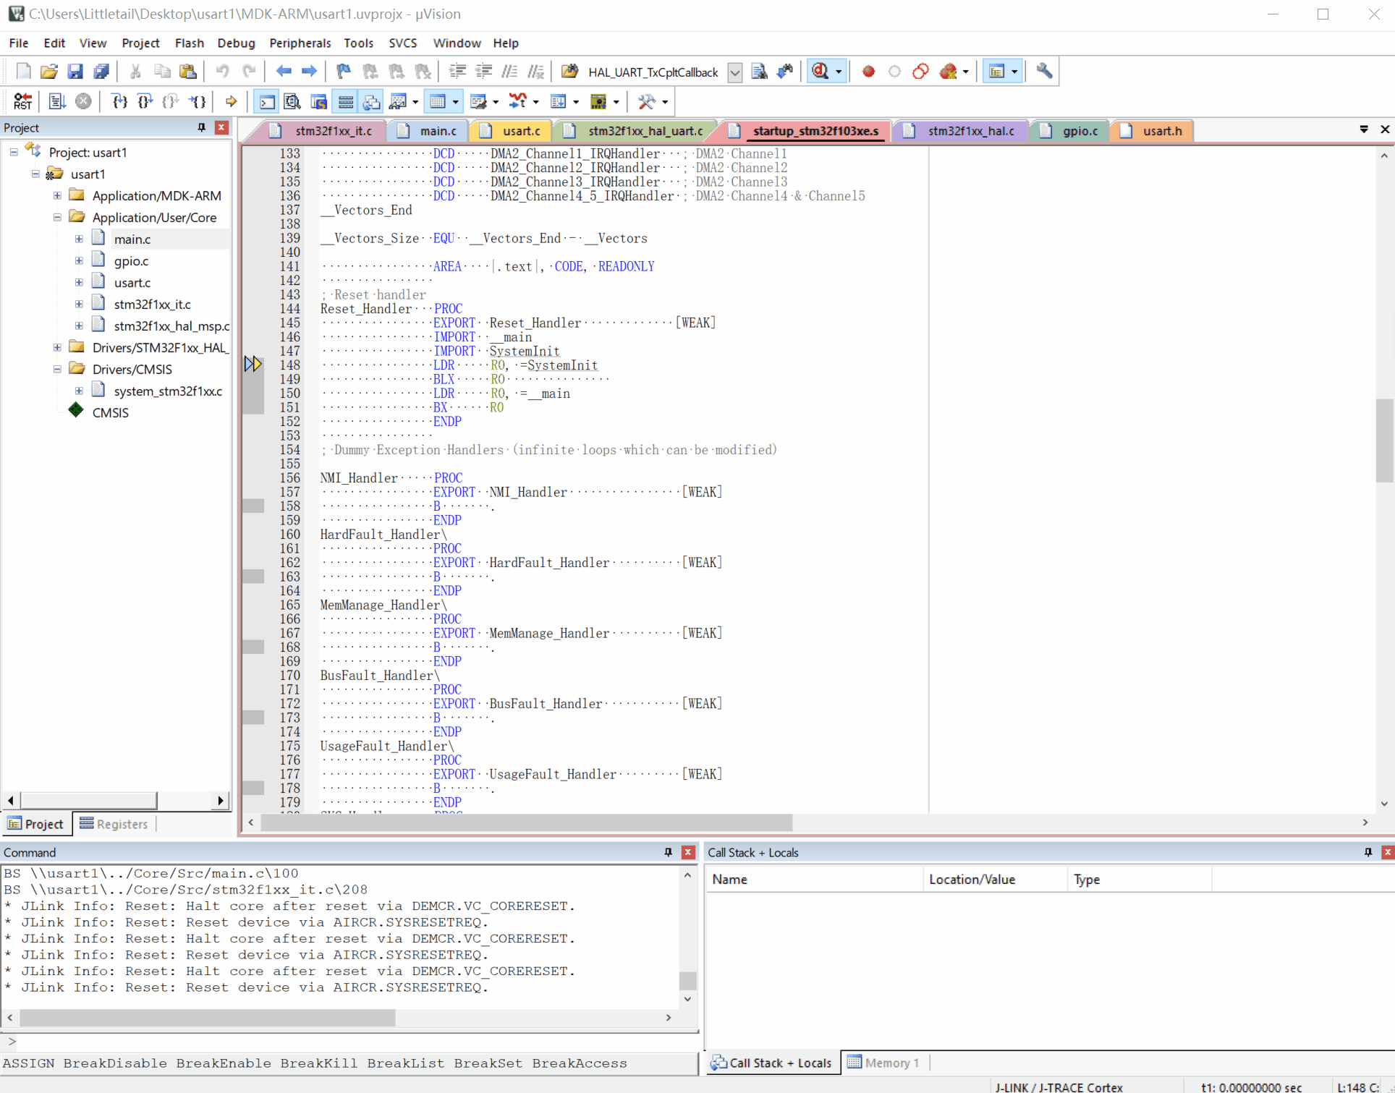Image resolution: width=1395 pixels, height=1093 pixels.
Task: Open the find combo box dropdown arrow
Action: pyautogui.click(x=734, y=72)
